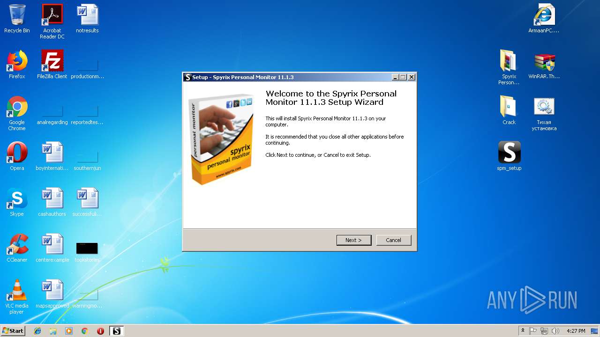Open the ArmaanPC... Internet Explorer shortcut
The height and width of the screenshot is (337, 600).
(544, 19)
